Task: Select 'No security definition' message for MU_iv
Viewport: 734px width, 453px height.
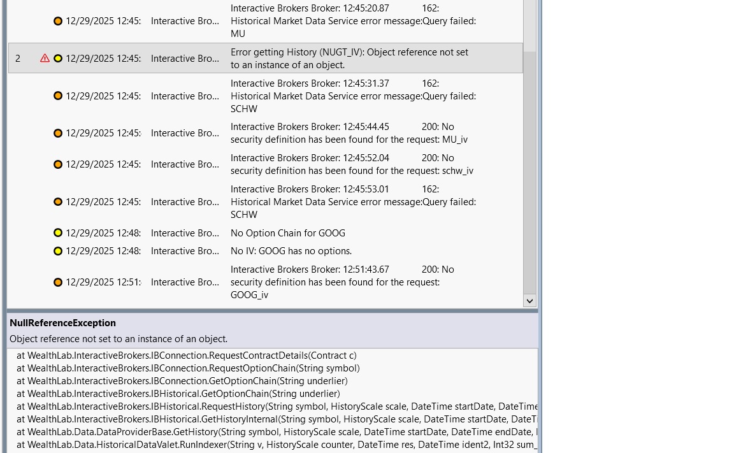Action: [x=349, y=133]
